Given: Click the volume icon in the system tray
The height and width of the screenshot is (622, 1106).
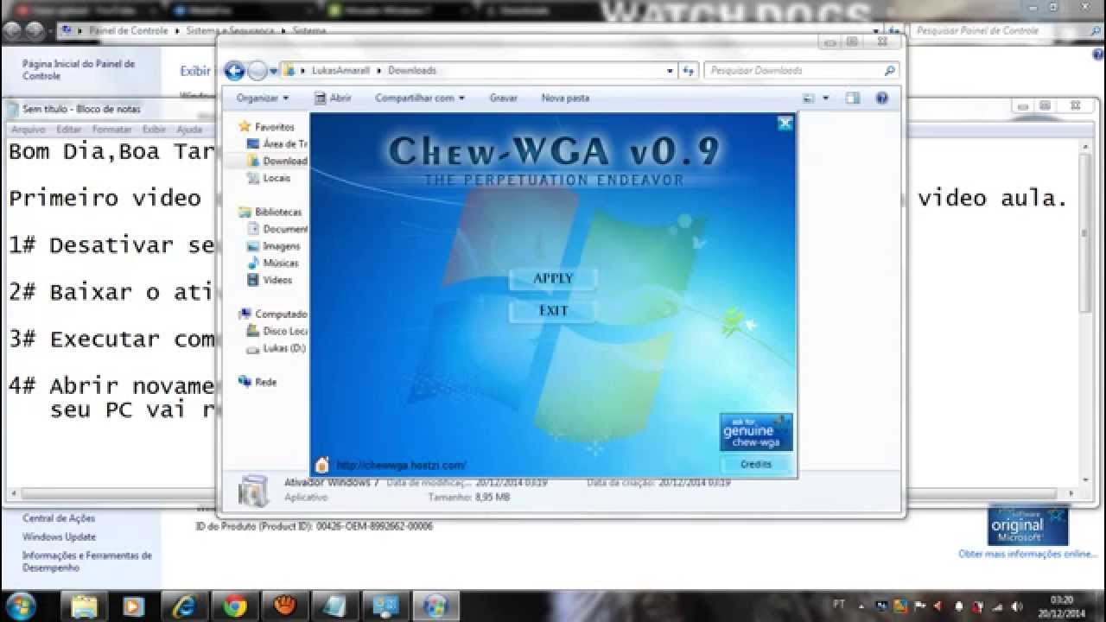Looking at the screenshot, I should point(1016,606).
